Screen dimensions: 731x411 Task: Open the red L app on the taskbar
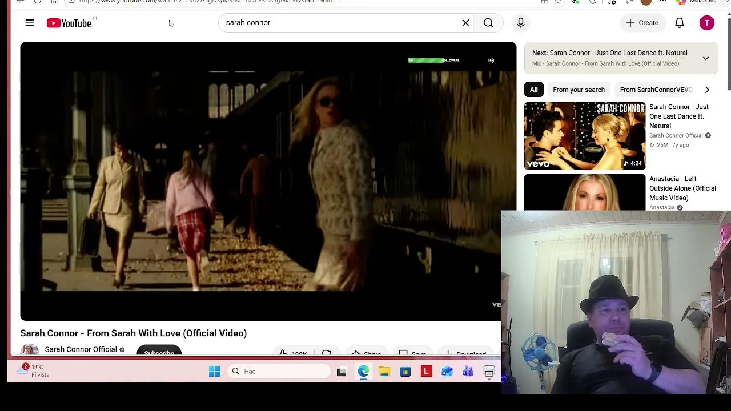[426, 372]
